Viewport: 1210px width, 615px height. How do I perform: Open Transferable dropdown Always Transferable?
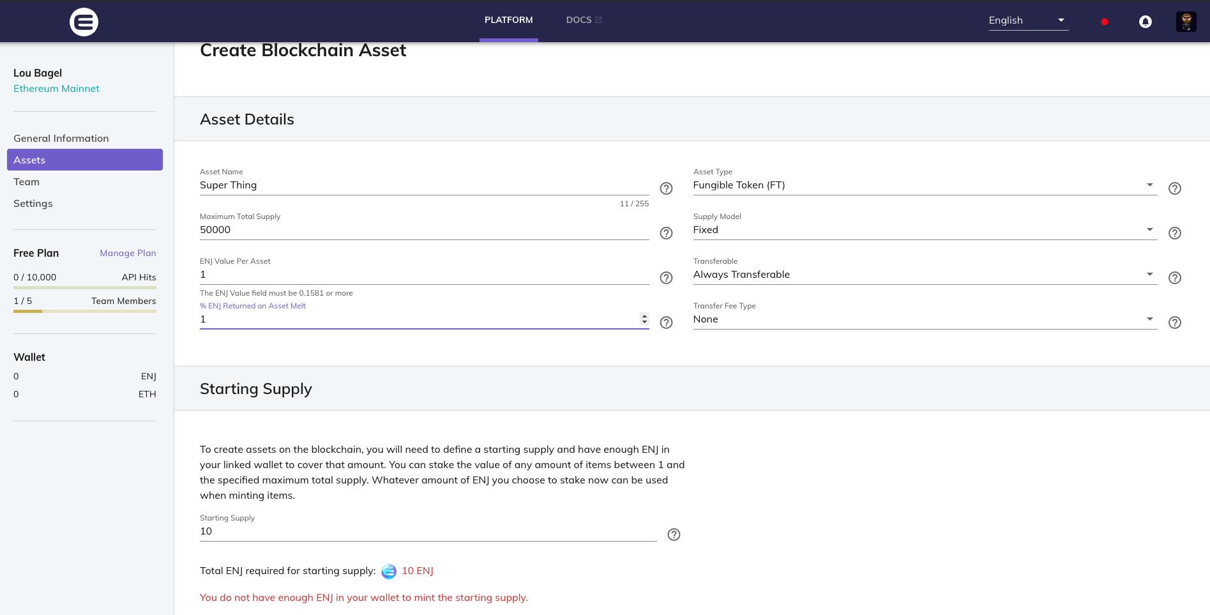click(x=925, y=275)
